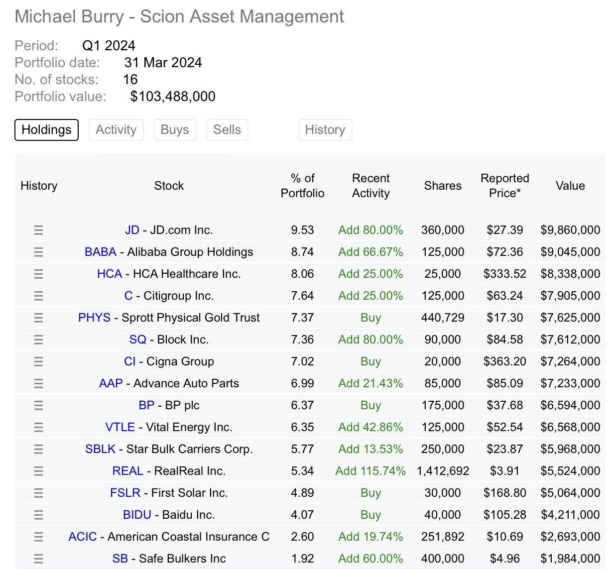Open history icon for First Solar row
The height and width of the screenshot is (573, 610).
click(38, 493)
